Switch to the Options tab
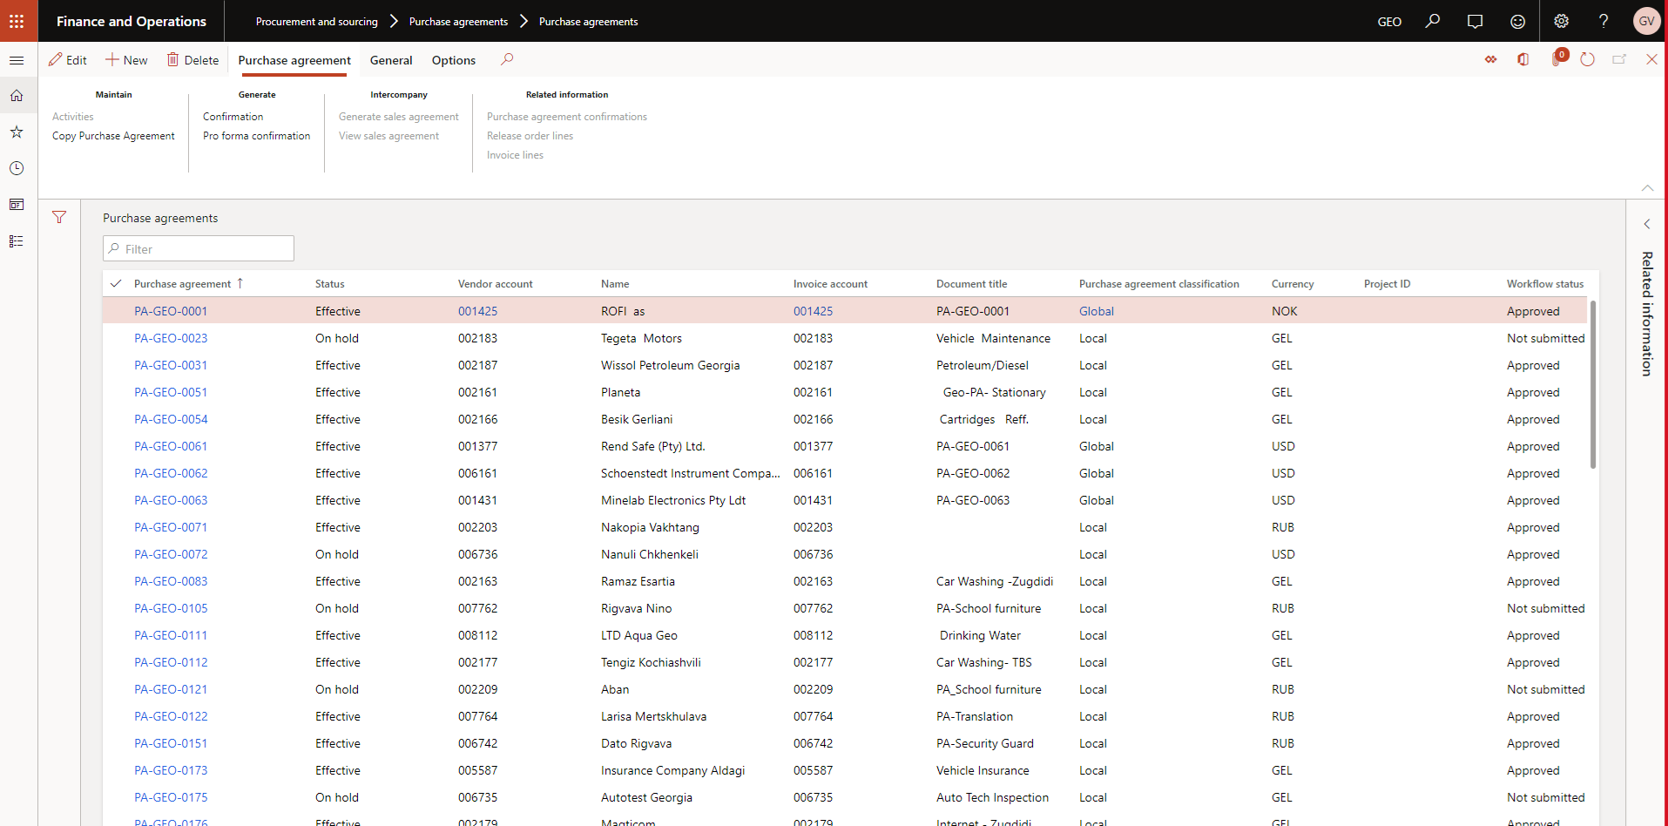The image size is (1668, 826). coord(454,60)
